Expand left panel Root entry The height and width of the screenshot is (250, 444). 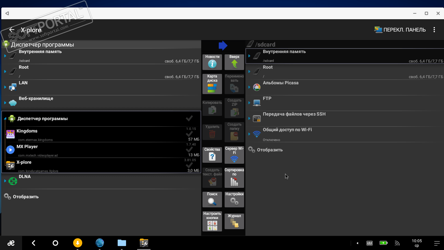click(x=5, y=72)
